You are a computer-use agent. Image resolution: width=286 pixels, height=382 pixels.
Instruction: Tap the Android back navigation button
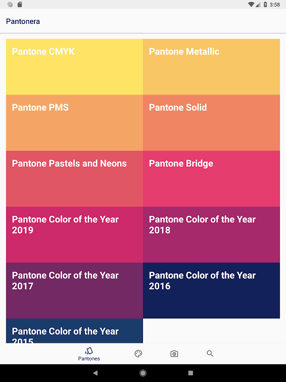[x=95, y=373]
